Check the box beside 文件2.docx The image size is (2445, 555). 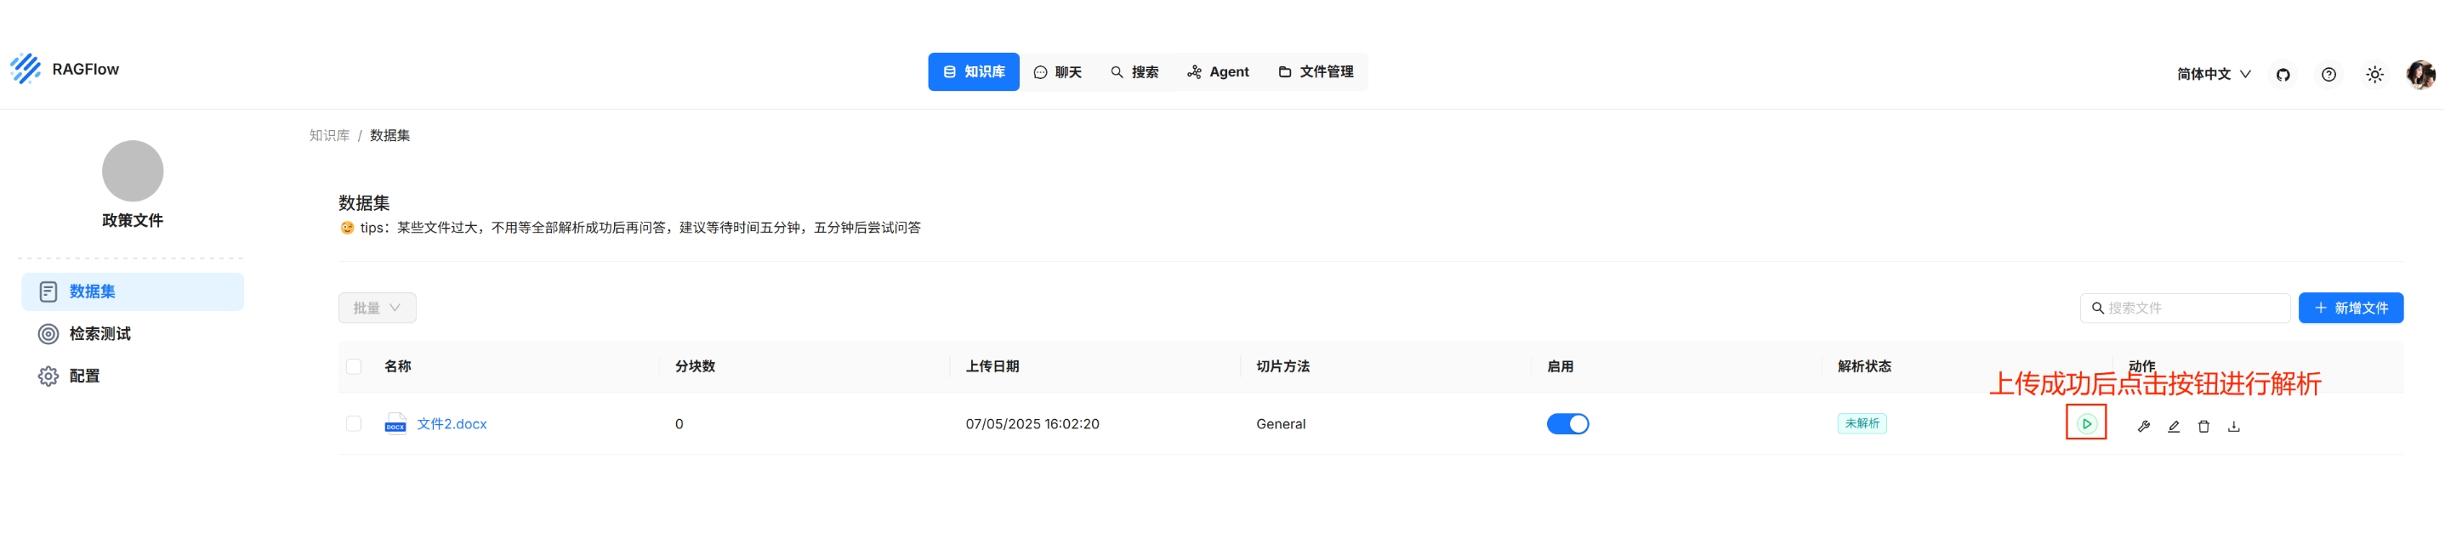click(x=354, y=423)
